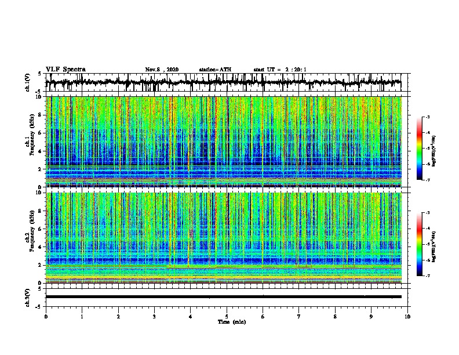
Task: Click the ch.1 color scale bar
Action: [x=420, y=148]
